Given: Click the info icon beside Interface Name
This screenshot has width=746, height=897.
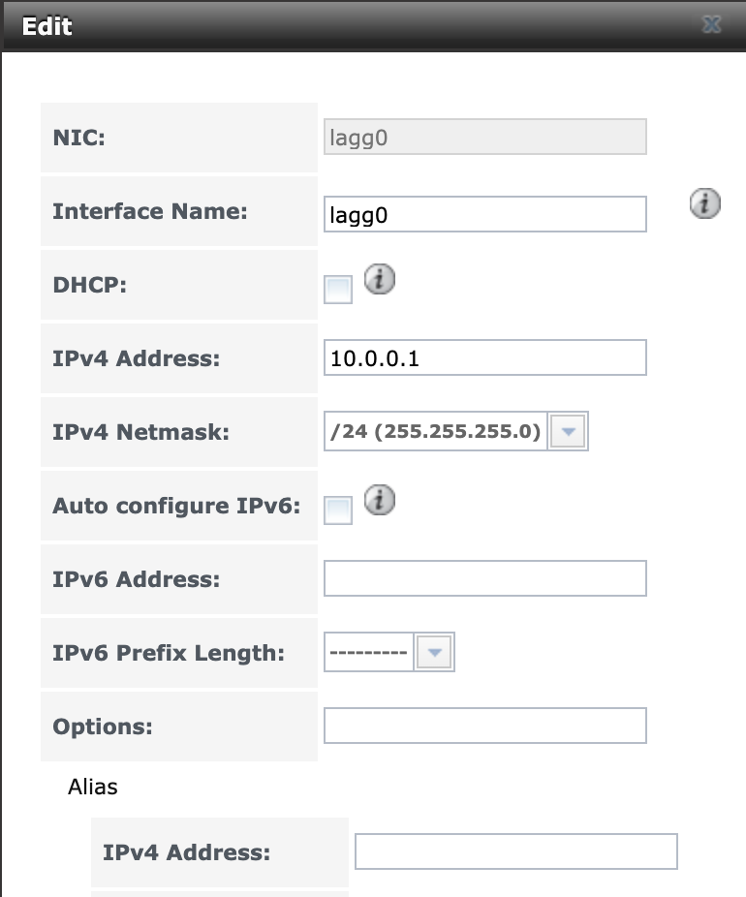Looking at the screenshot, I should tap(704, 203).
